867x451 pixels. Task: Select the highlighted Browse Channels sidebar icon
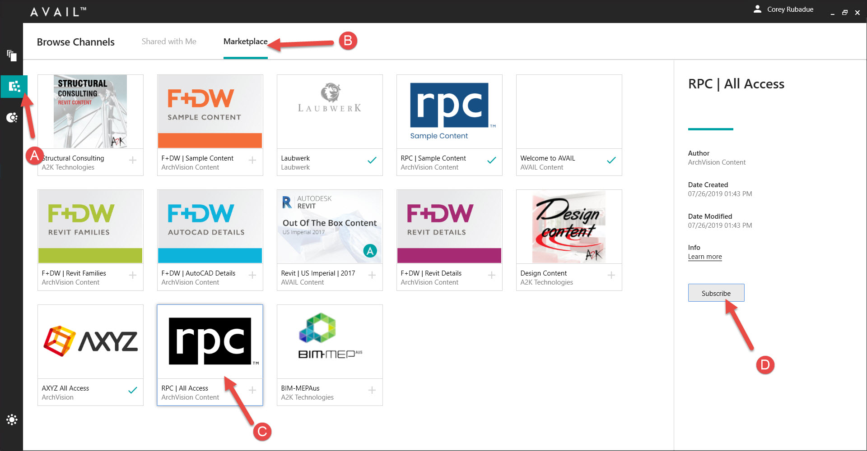pos(14,86)
